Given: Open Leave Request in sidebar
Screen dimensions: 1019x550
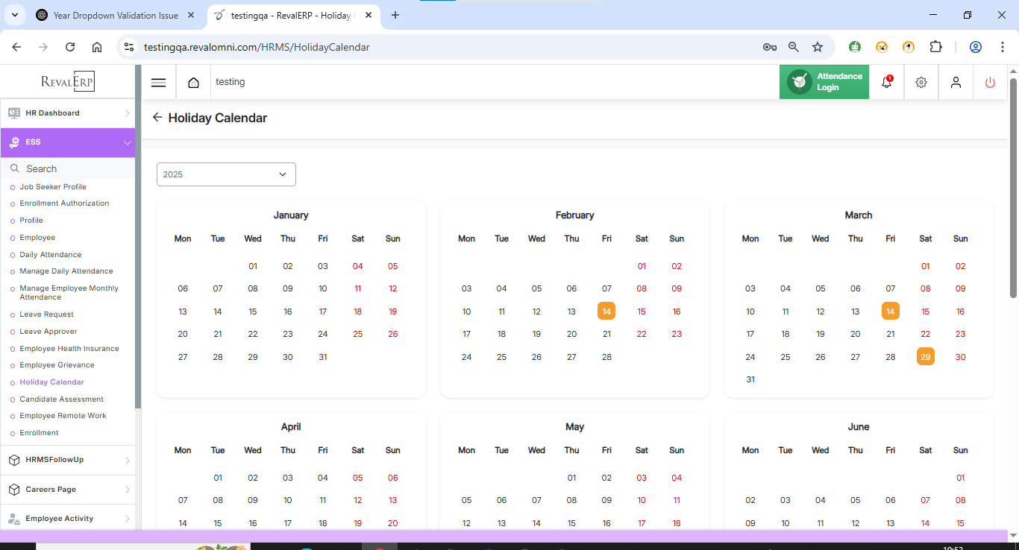Looking at the screenshot, I should coord(46,314).
